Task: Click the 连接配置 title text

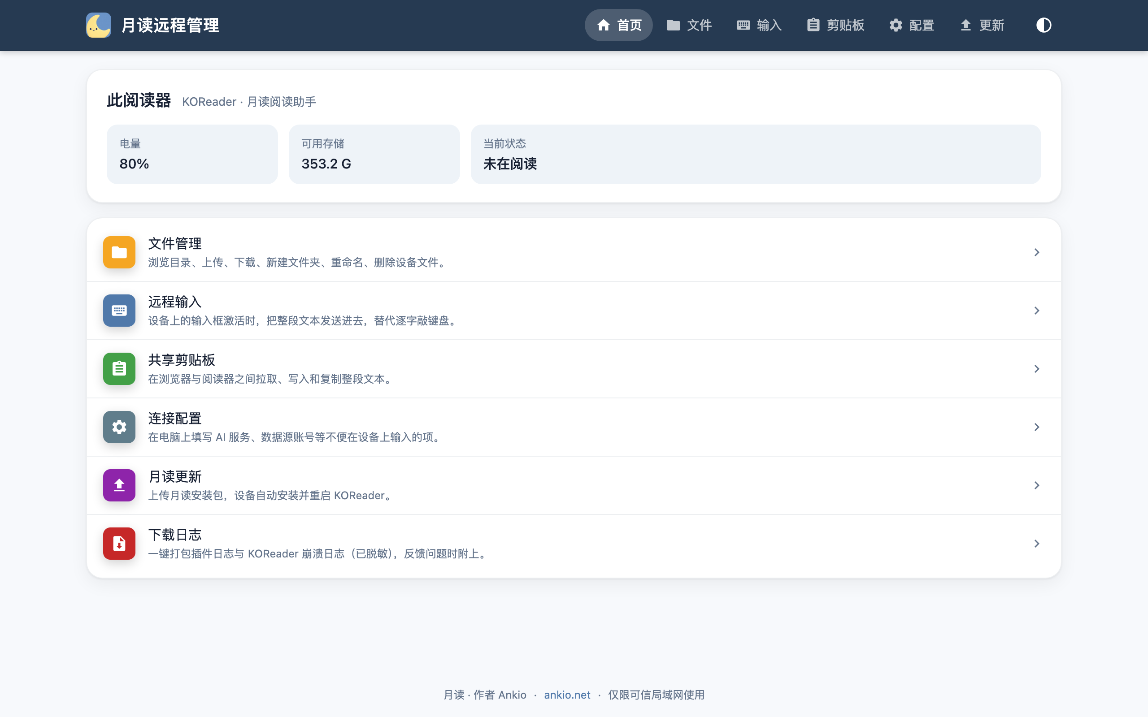Action: (x=174, y=419)
